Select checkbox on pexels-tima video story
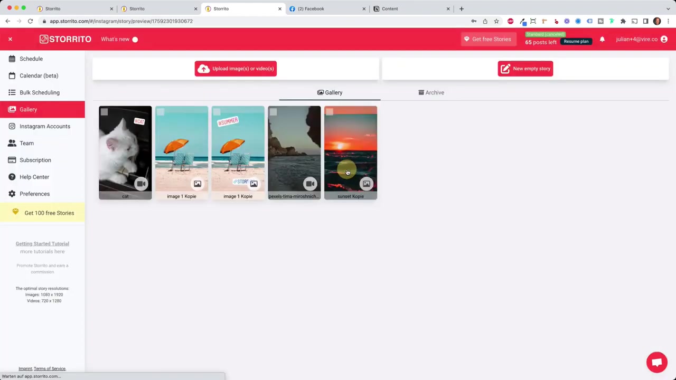 273,112
